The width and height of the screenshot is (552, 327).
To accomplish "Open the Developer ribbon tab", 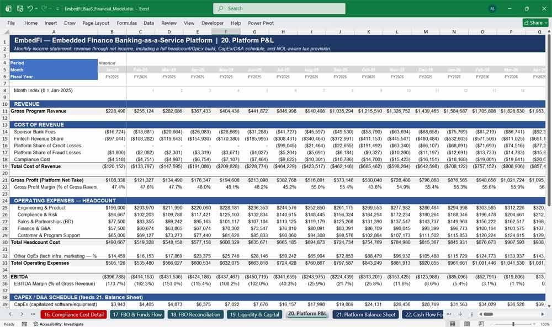I will tap(213, 23).
